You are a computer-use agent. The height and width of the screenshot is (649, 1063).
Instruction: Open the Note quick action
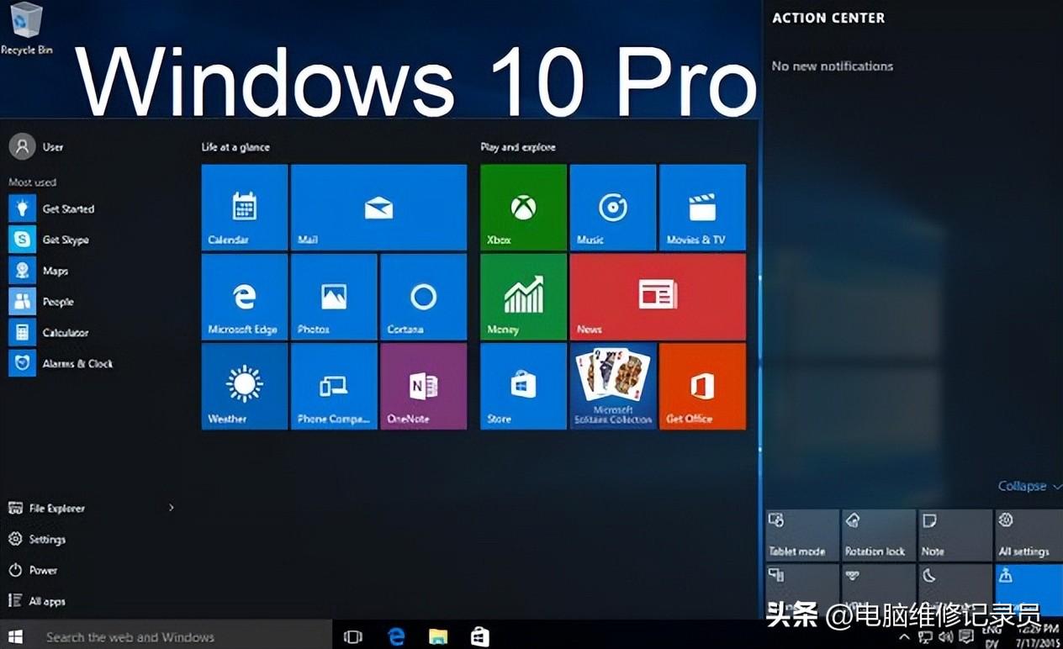point(955,535)
